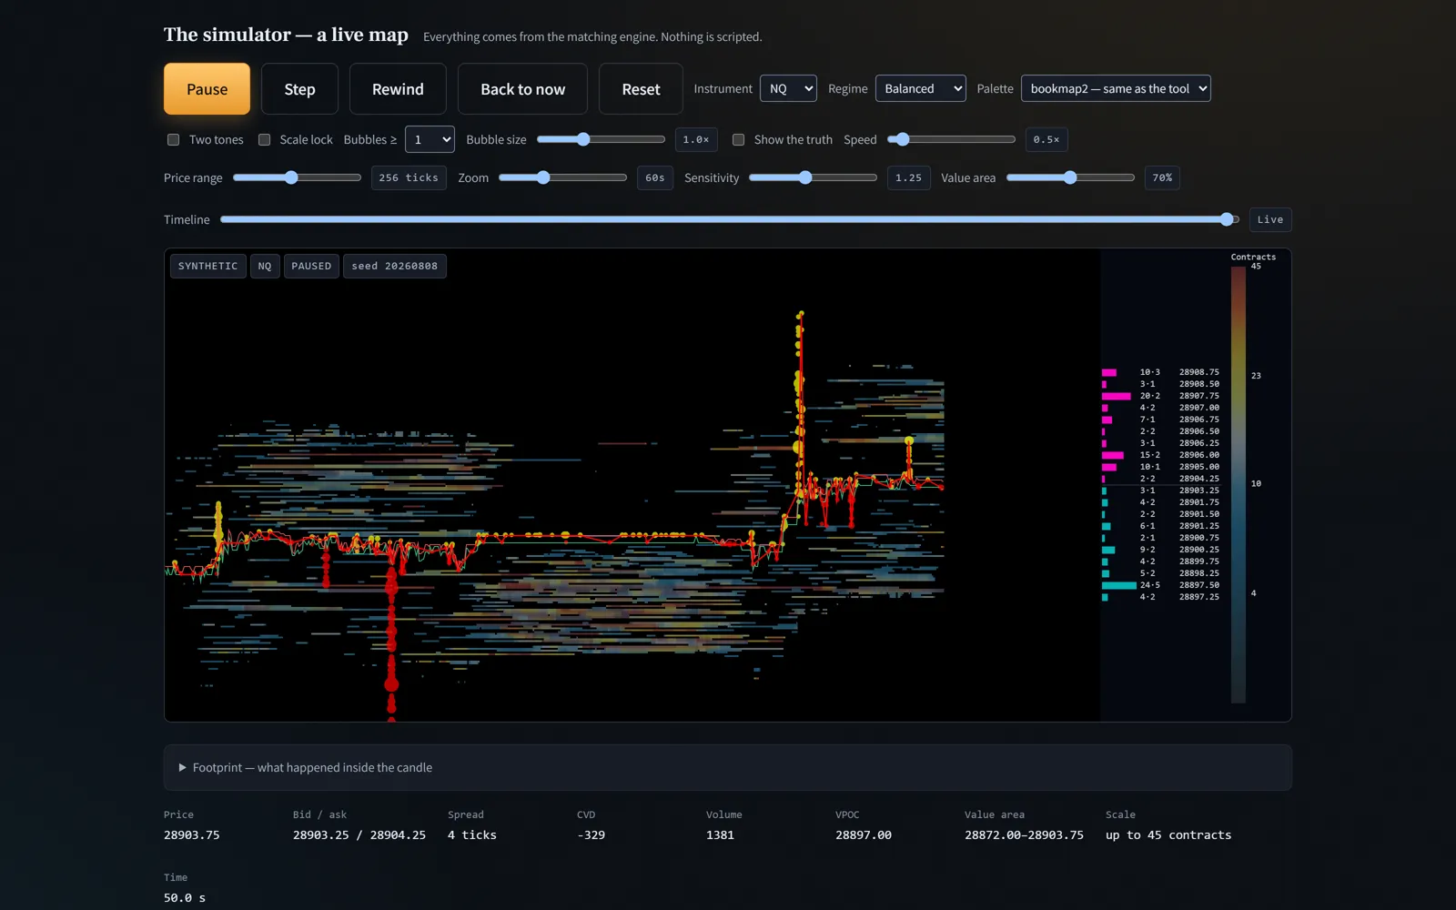Click the Reset button
Screen dimensions: 1456x910
coord(641,89)
